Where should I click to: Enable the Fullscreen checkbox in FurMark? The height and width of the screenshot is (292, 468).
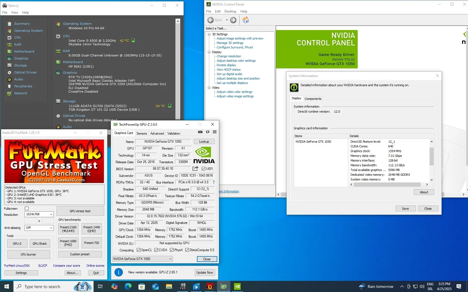[x=27, y=209]
